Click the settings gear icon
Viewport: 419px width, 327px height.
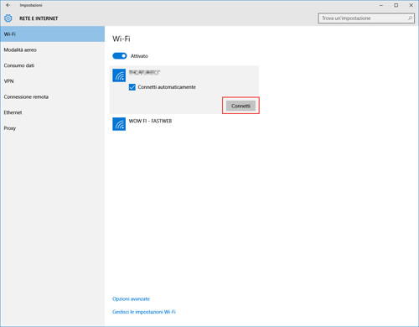(x=8, y=18)
